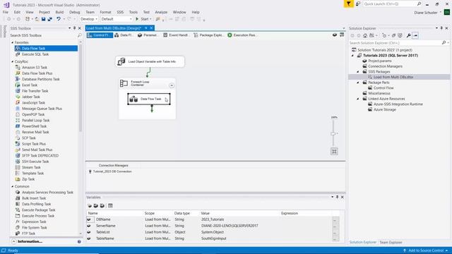
Task: Open Solution Explorer Properties wrench icon
Action: 408,35
